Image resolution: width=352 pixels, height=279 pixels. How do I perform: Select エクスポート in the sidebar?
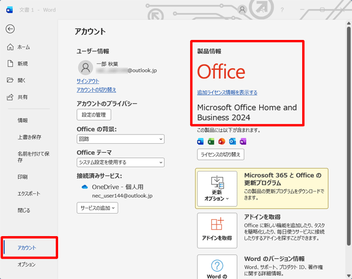(29, 194)
